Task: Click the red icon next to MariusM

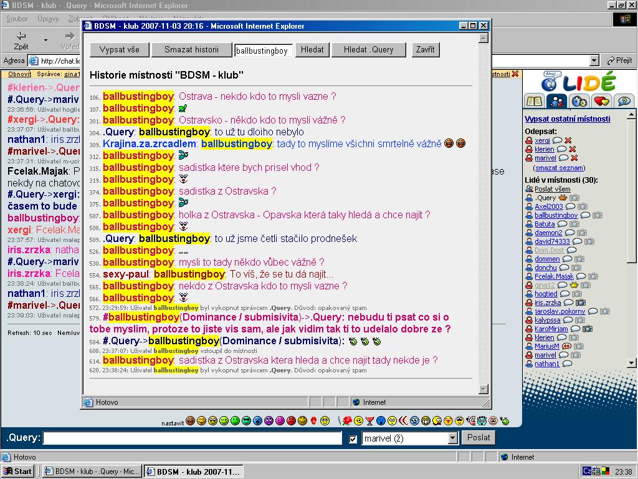Action: [x=566, y=346]
